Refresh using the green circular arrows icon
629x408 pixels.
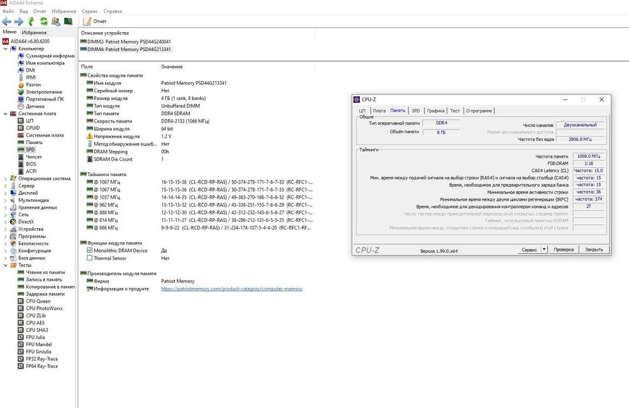[43, 21]
